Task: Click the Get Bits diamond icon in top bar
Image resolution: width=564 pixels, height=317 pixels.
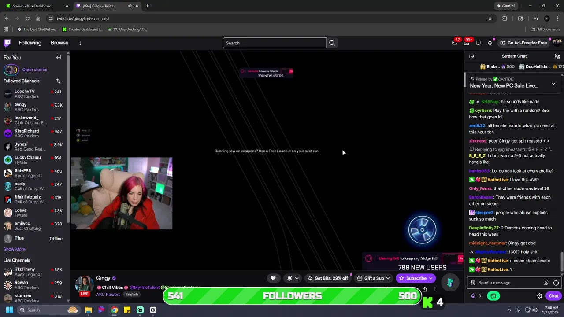Action: 490,43
